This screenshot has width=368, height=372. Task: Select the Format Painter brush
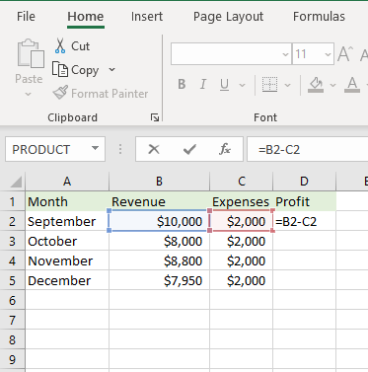pyautogui.click(x=60, y=93)
